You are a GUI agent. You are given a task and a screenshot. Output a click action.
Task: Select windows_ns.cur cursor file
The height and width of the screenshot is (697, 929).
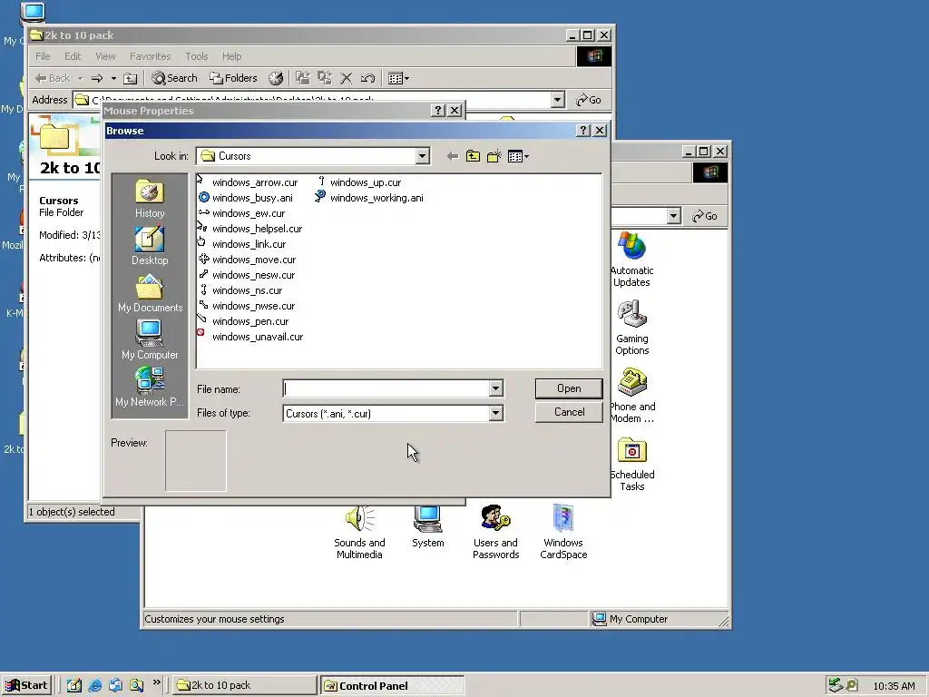click(240, 290)
